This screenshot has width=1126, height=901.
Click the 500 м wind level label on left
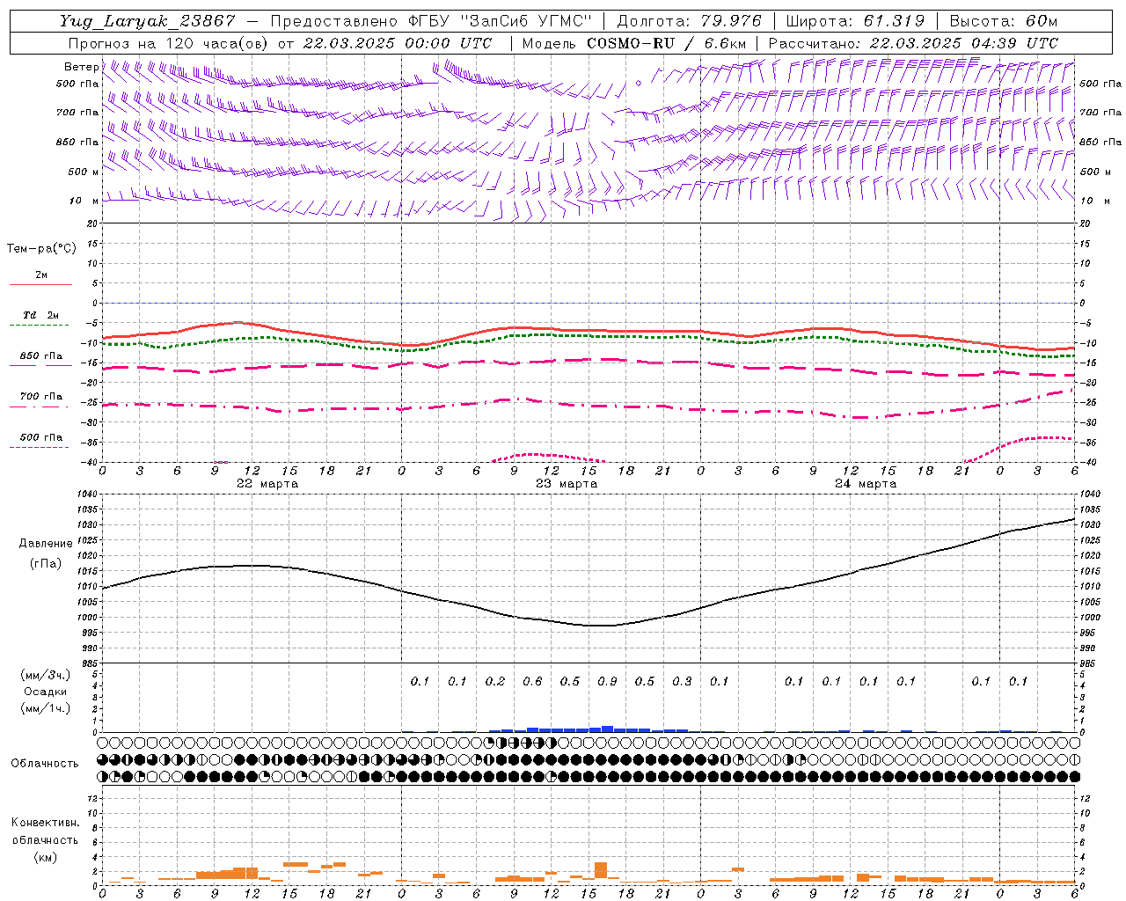pyautogui.click(x=84, y=172)
